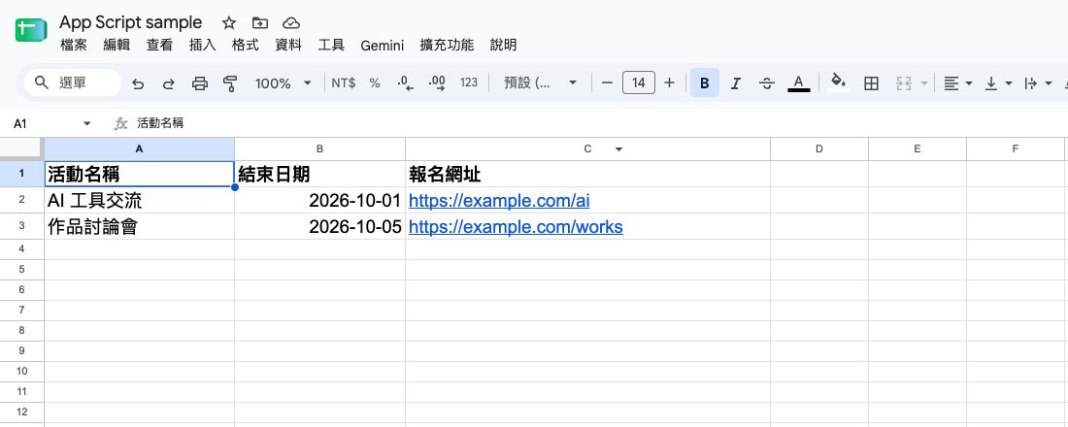
Task: Select the cell 作品討論會
Action: tap(140, 227)
